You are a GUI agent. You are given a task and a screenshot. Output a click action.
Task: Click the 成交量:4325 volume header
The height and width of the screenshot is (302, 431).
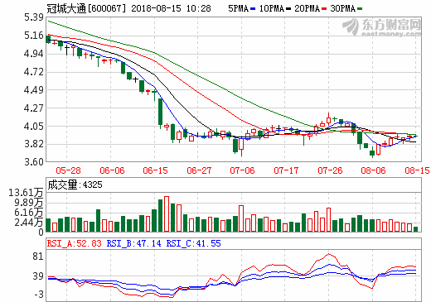coord(75,185)
